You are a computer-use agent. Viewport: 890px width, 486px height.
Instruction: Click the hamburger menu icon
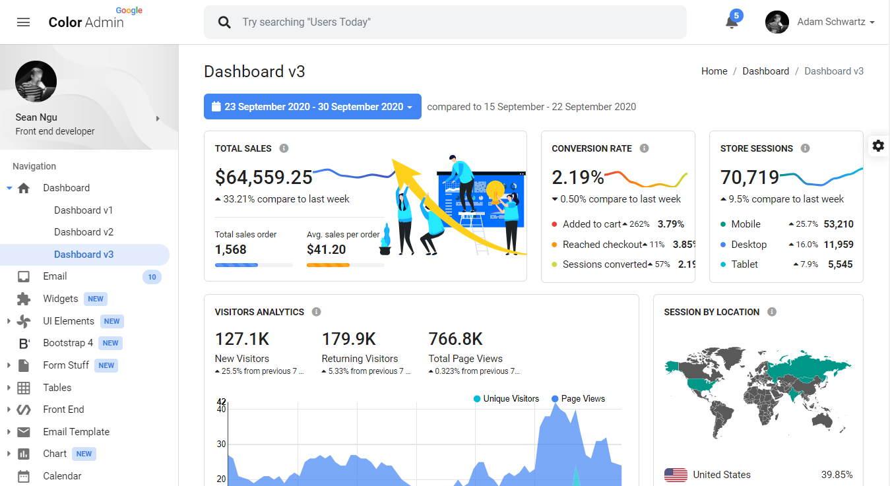click(x=23, y=22)
